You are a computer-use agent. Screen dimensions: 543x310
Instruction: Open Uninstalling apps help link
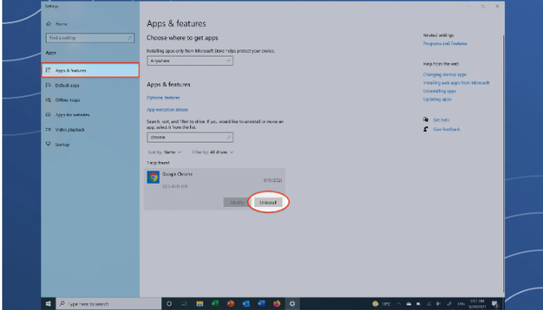point(440,91)
